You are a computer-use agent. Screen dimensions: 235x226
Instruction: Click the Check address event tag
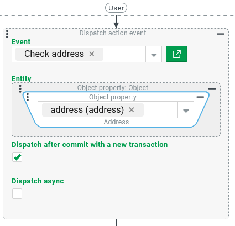54,54
